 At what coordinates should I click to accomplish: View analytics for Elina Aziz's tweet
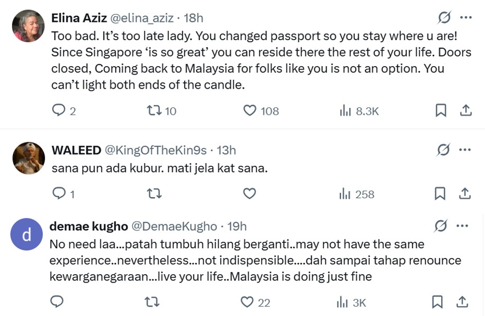(345, 111)
